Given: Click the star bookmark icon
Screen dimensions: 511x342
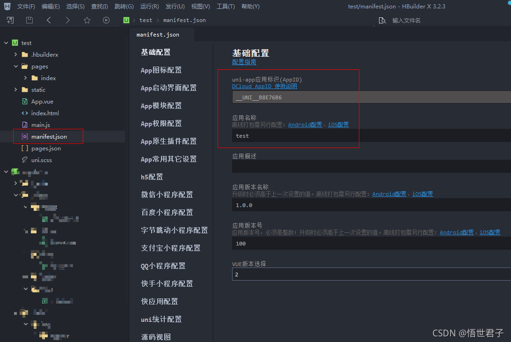Looking at the screenshot, I should pyautogui.click(x=87, y=20).
